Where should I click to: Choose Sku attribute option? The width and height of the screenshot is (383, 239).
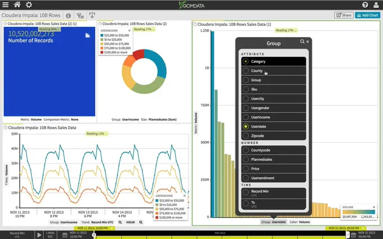pos(273,89)
